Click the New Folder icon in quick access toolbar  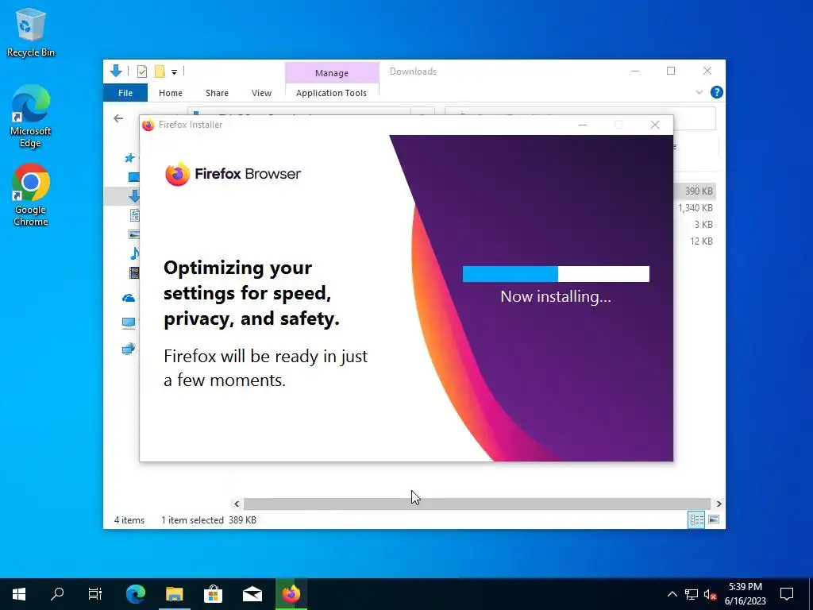[160, 71]
